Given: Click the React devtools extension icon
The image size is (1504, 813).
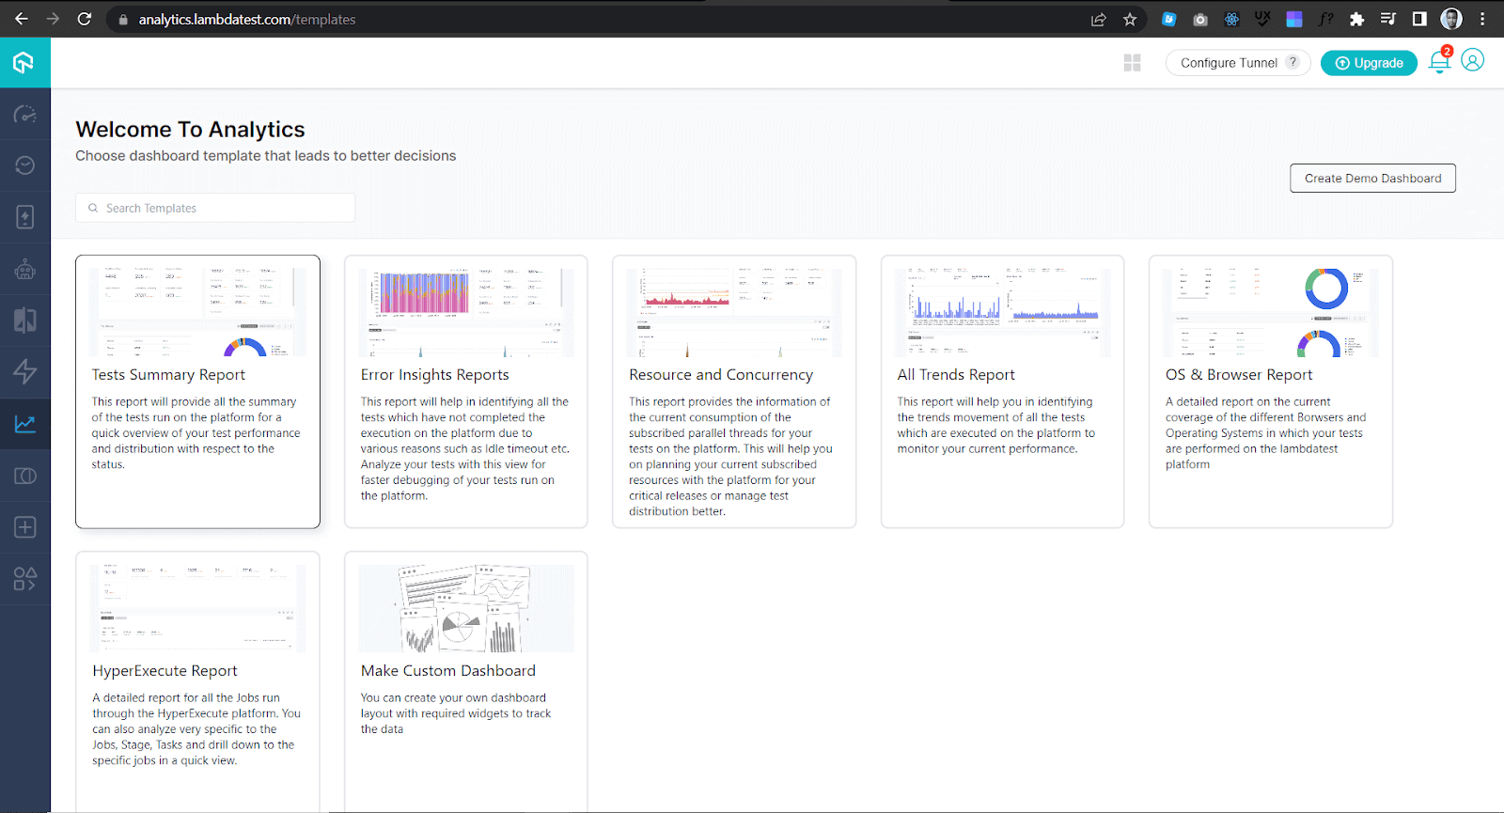Looking at the screenshot, I should coord(1231,19).
